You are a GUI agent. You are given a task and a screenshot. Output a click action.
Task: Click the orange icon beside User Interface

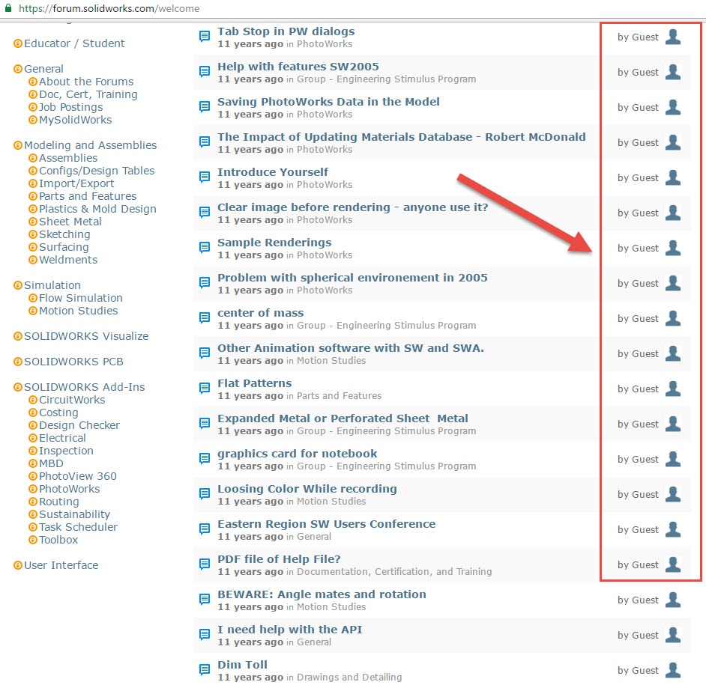point(18,565)
